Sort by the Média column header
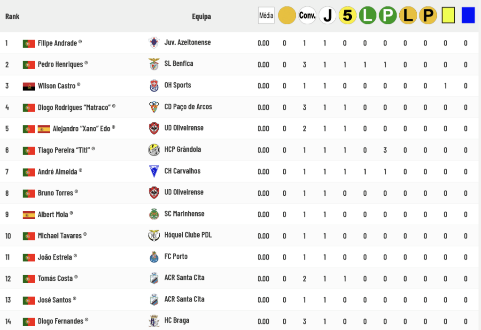 [266, 15]
